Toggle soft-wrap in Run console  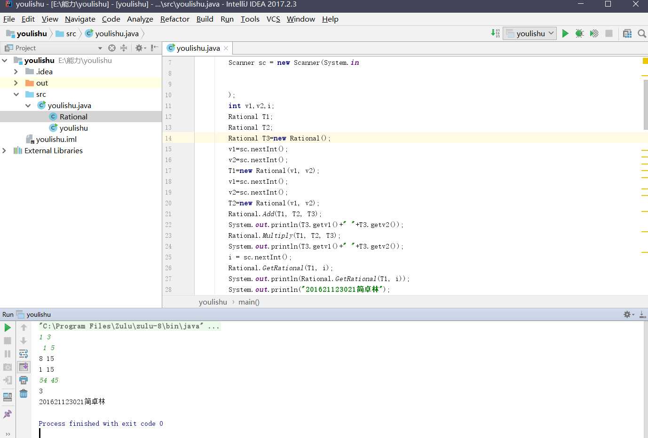[24, 354]
